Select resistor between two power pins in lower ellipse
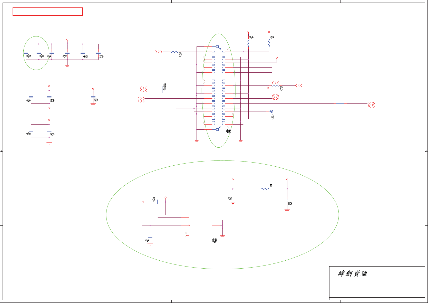 [x=265, y=189]
